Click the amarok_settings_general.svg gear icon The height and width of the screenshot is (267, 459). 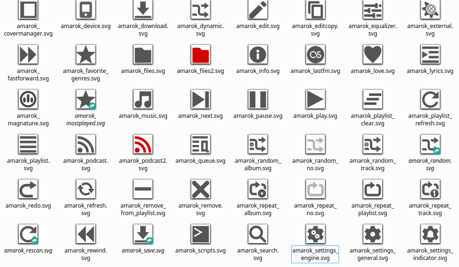(372, 234)
